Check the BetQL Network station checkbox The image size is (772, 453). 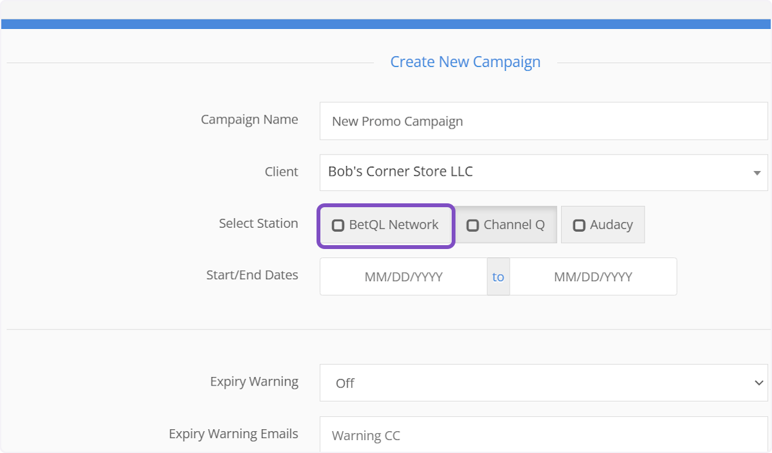pyautogui.click(x=338, y=225)
